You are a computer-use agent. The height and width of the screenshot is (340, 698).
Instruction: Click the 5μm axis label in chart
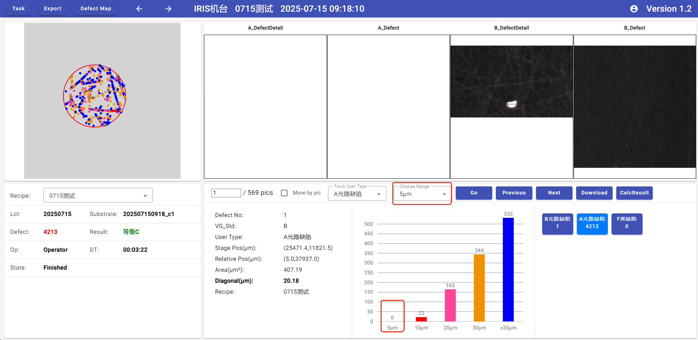(392, 328)
